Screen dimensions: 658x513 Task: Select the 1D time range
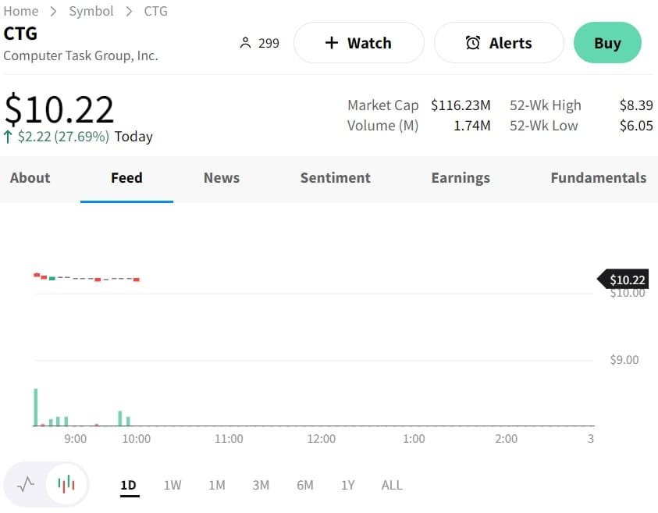click(128, 485)
